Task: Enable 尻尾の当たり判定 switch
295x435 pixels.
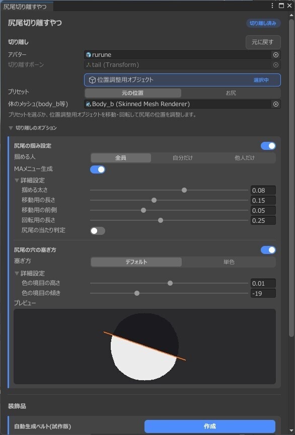Action: pos(98,231)
